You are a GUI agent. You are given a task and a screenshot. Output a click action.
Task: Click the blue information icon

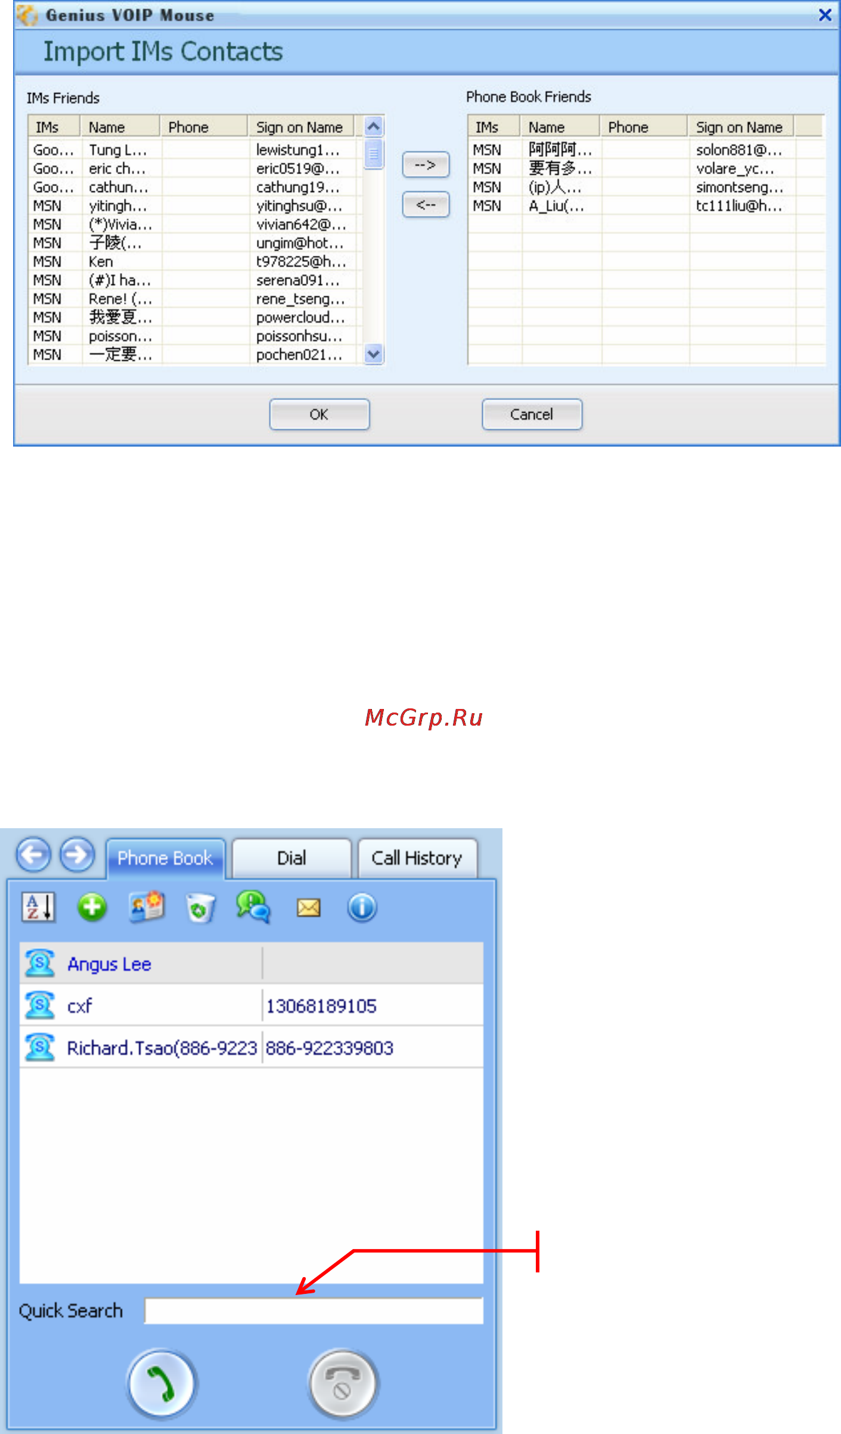pyautogui.click(x=362, y=908)
